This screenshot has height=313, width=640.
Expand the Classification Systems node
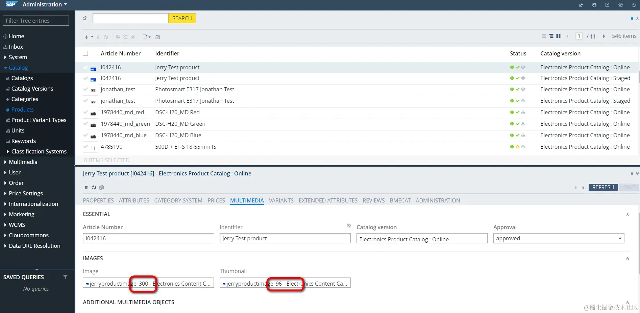8,151
